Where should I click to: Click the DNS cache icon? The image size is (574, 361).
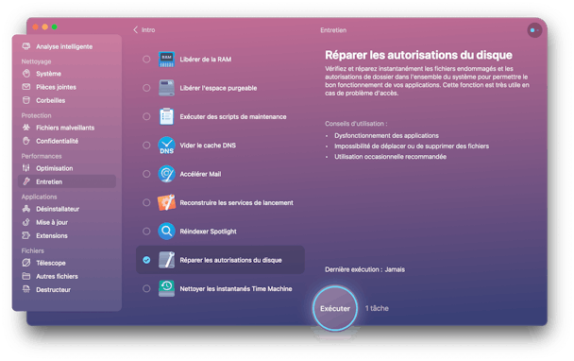166,146
